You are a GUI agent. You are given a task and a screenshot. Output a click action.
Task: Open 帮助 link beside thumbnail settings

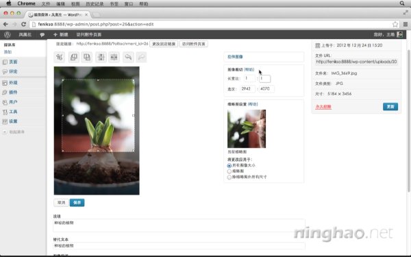253,104
